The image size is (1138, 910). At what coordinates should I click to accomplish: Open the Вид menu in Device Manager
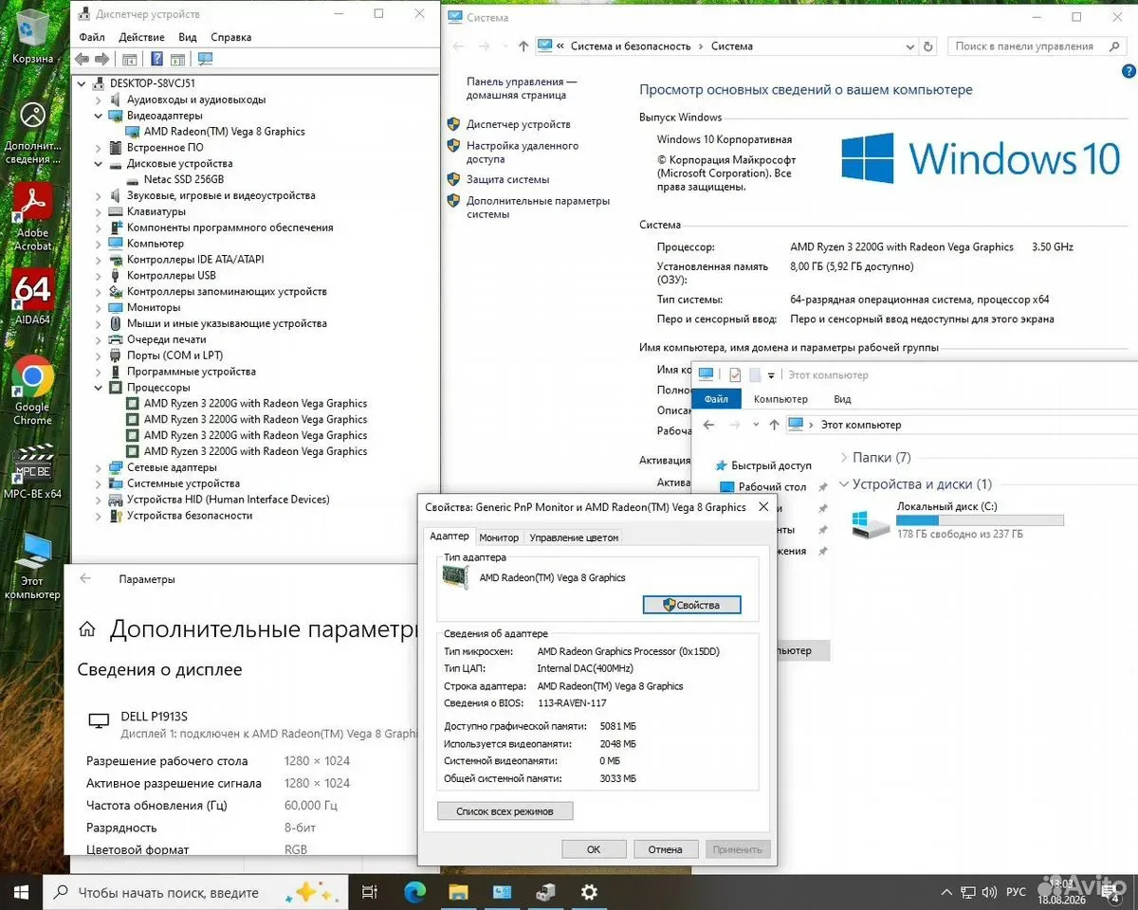pos(188,37)
